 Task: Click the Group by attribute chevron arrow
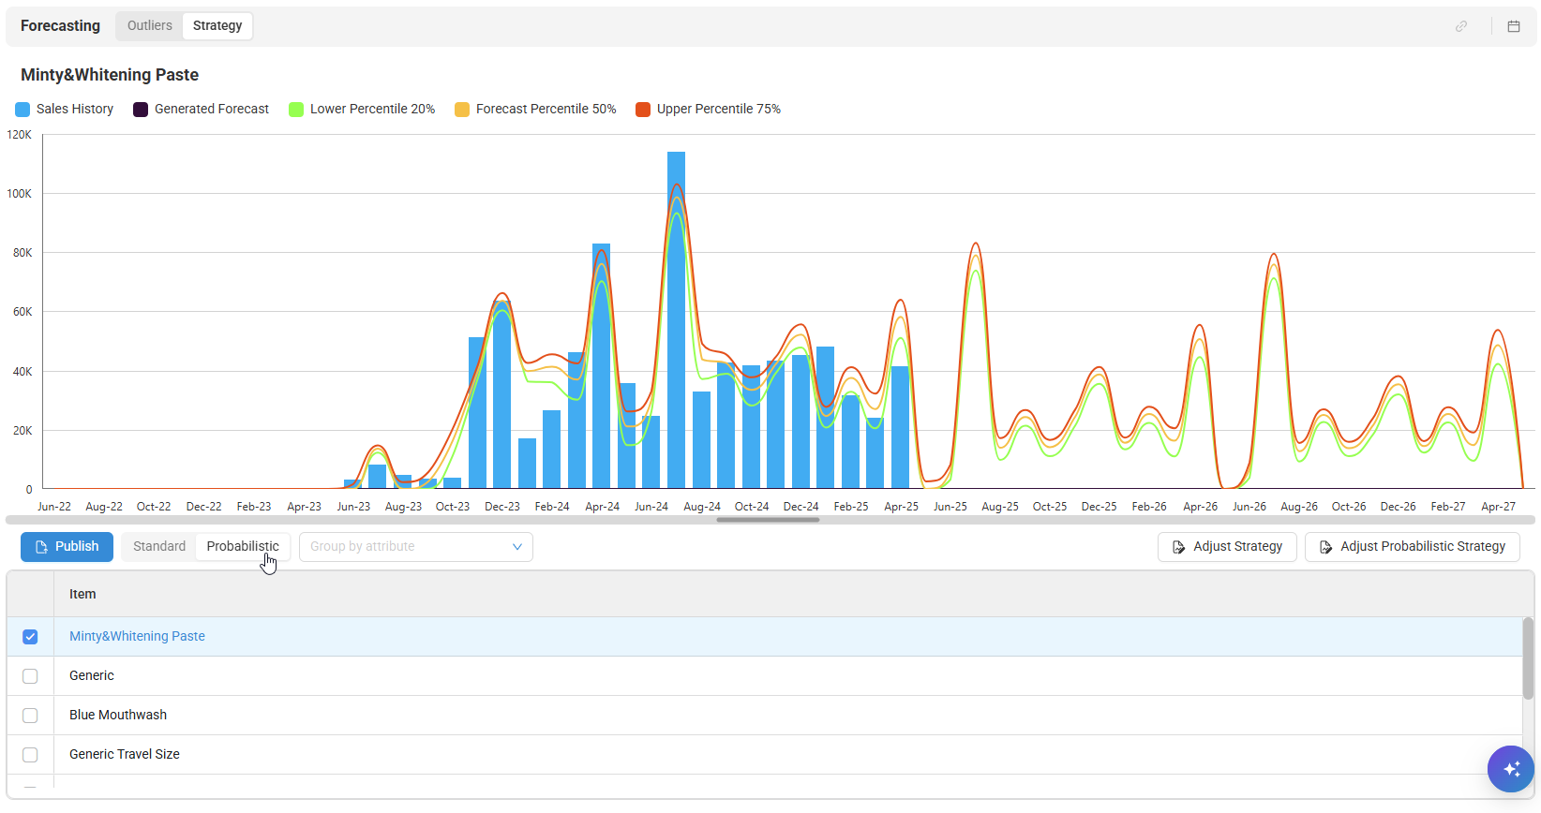click(516, 547)
